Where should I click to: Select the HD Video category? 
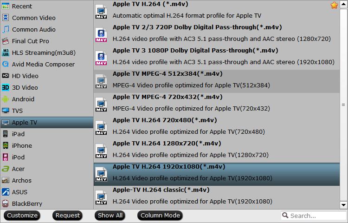tap(47, 76)
